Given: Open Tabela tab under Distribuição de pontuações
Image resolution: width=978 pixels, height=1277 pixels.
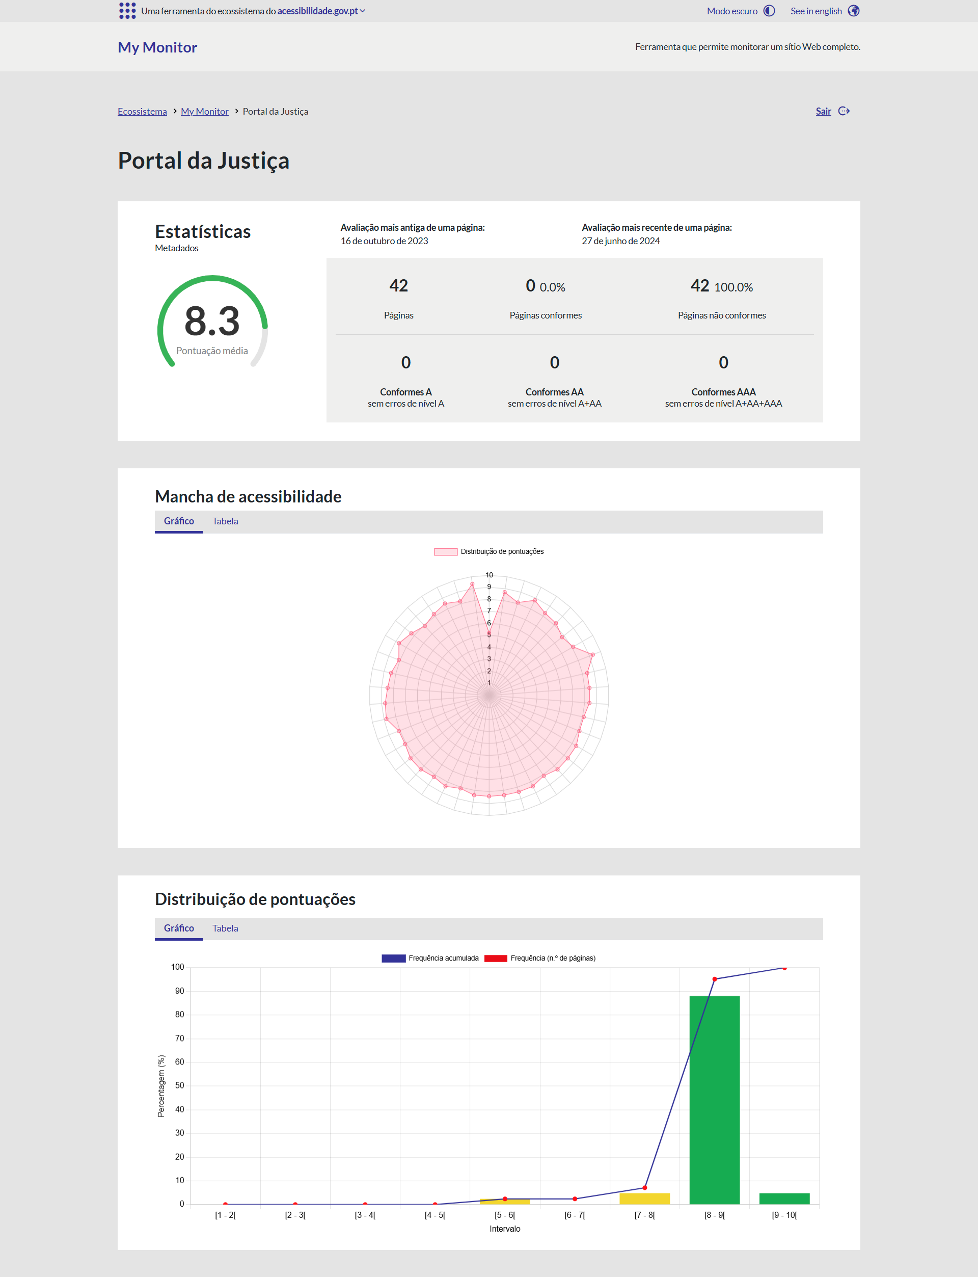Looking at the screenshot, I should pyautogui.click(x=225, y=928).
